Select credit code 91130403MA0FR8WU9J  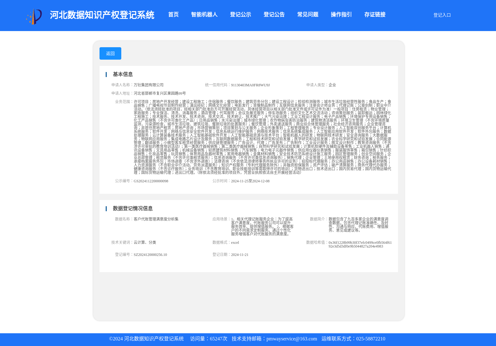[x=250, y=85]
